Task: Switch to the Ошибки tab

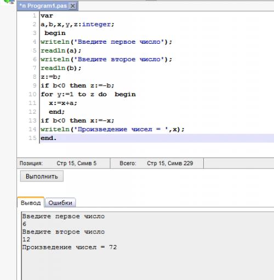Action: click(60, 203)
